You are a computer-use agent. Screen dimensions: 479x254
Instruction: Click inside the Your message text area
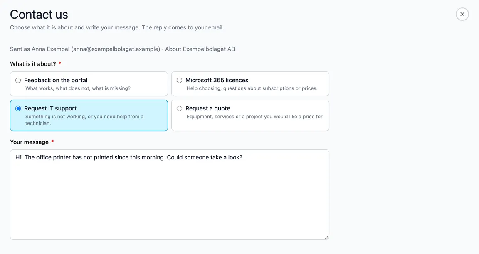(170, 195)
